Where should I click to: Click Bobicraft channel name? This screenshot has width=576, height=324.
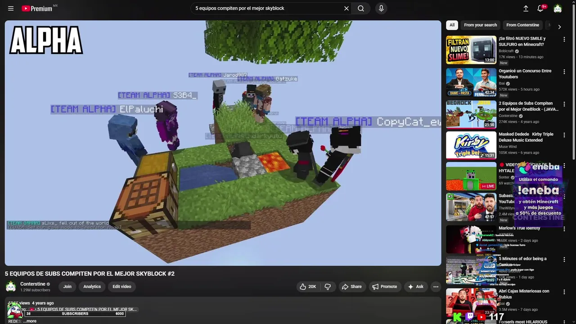click(506, 51)
